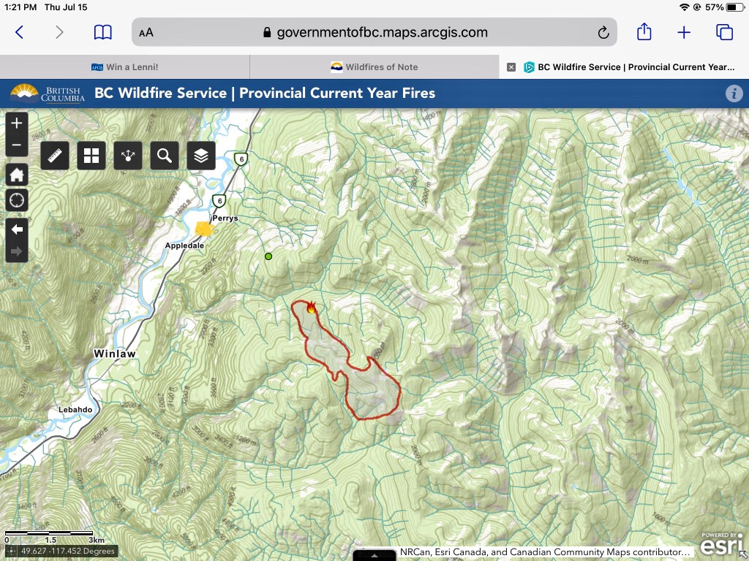Toggle the coordinate capture crosshair
The image size is (749, 561).
pos(11,552)
